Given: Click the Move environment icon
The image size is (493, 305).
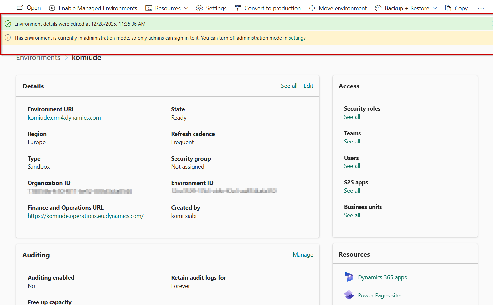Looking at the screenshot, I should coord(312,8).
